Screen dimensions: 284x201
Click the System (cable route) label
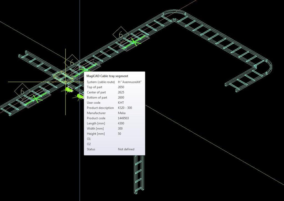[101, 82]
